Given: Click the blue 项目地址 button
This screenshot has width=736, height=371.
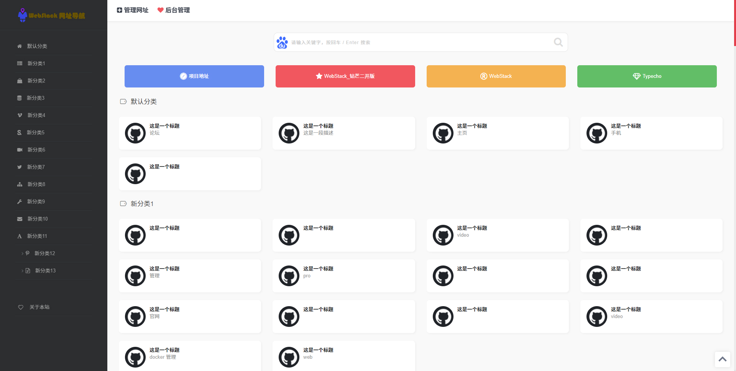Looking at the screenshot, I should (194, 76).
